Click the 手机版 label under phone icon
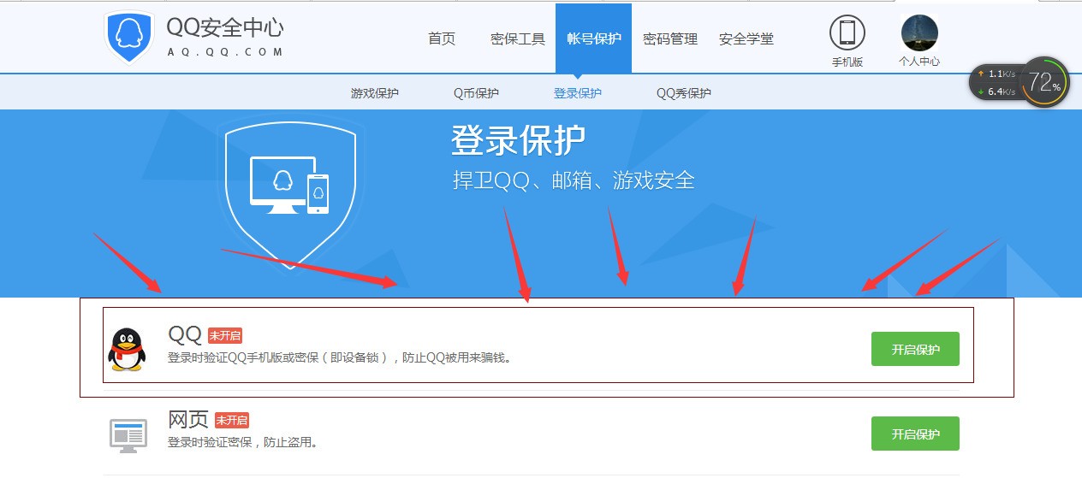Viewport: 1082px width, 478px height. pyautogui.click(x=847, y=62)
